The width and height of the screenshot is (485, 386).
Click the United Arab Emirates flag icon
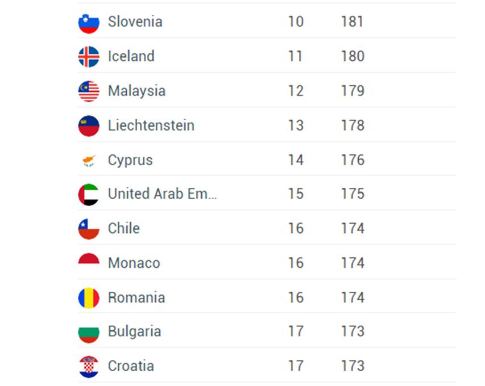point(89,195)
